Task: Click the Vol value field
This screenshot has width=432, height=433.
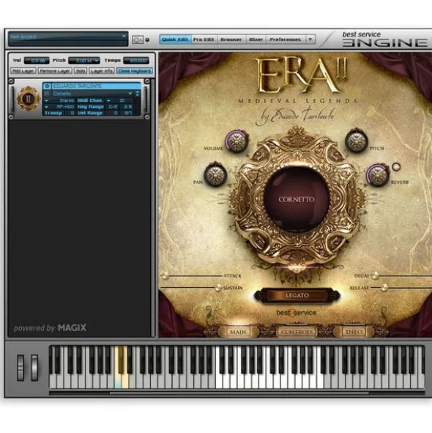Action: pyautogui.click(x=37, y=61)
